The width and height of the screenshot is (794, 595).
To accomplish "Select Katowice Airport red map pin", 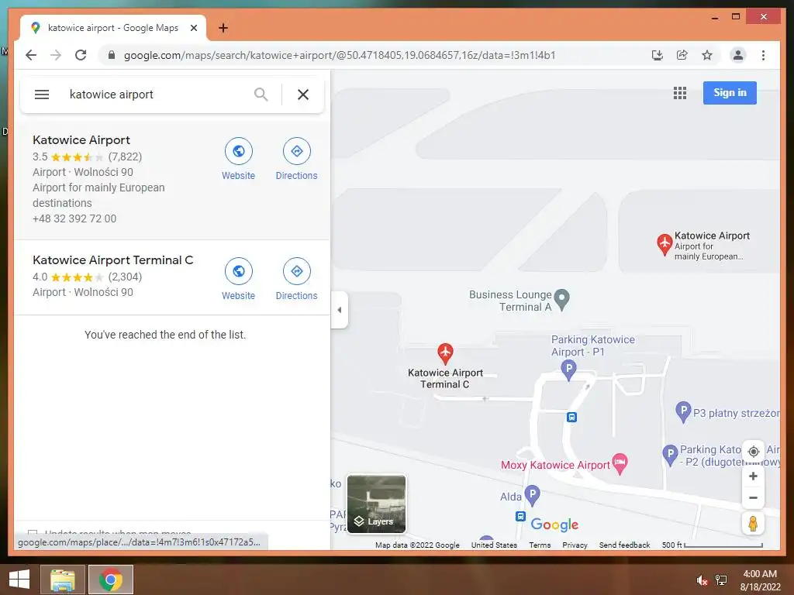I will click(x=665, y=244).
